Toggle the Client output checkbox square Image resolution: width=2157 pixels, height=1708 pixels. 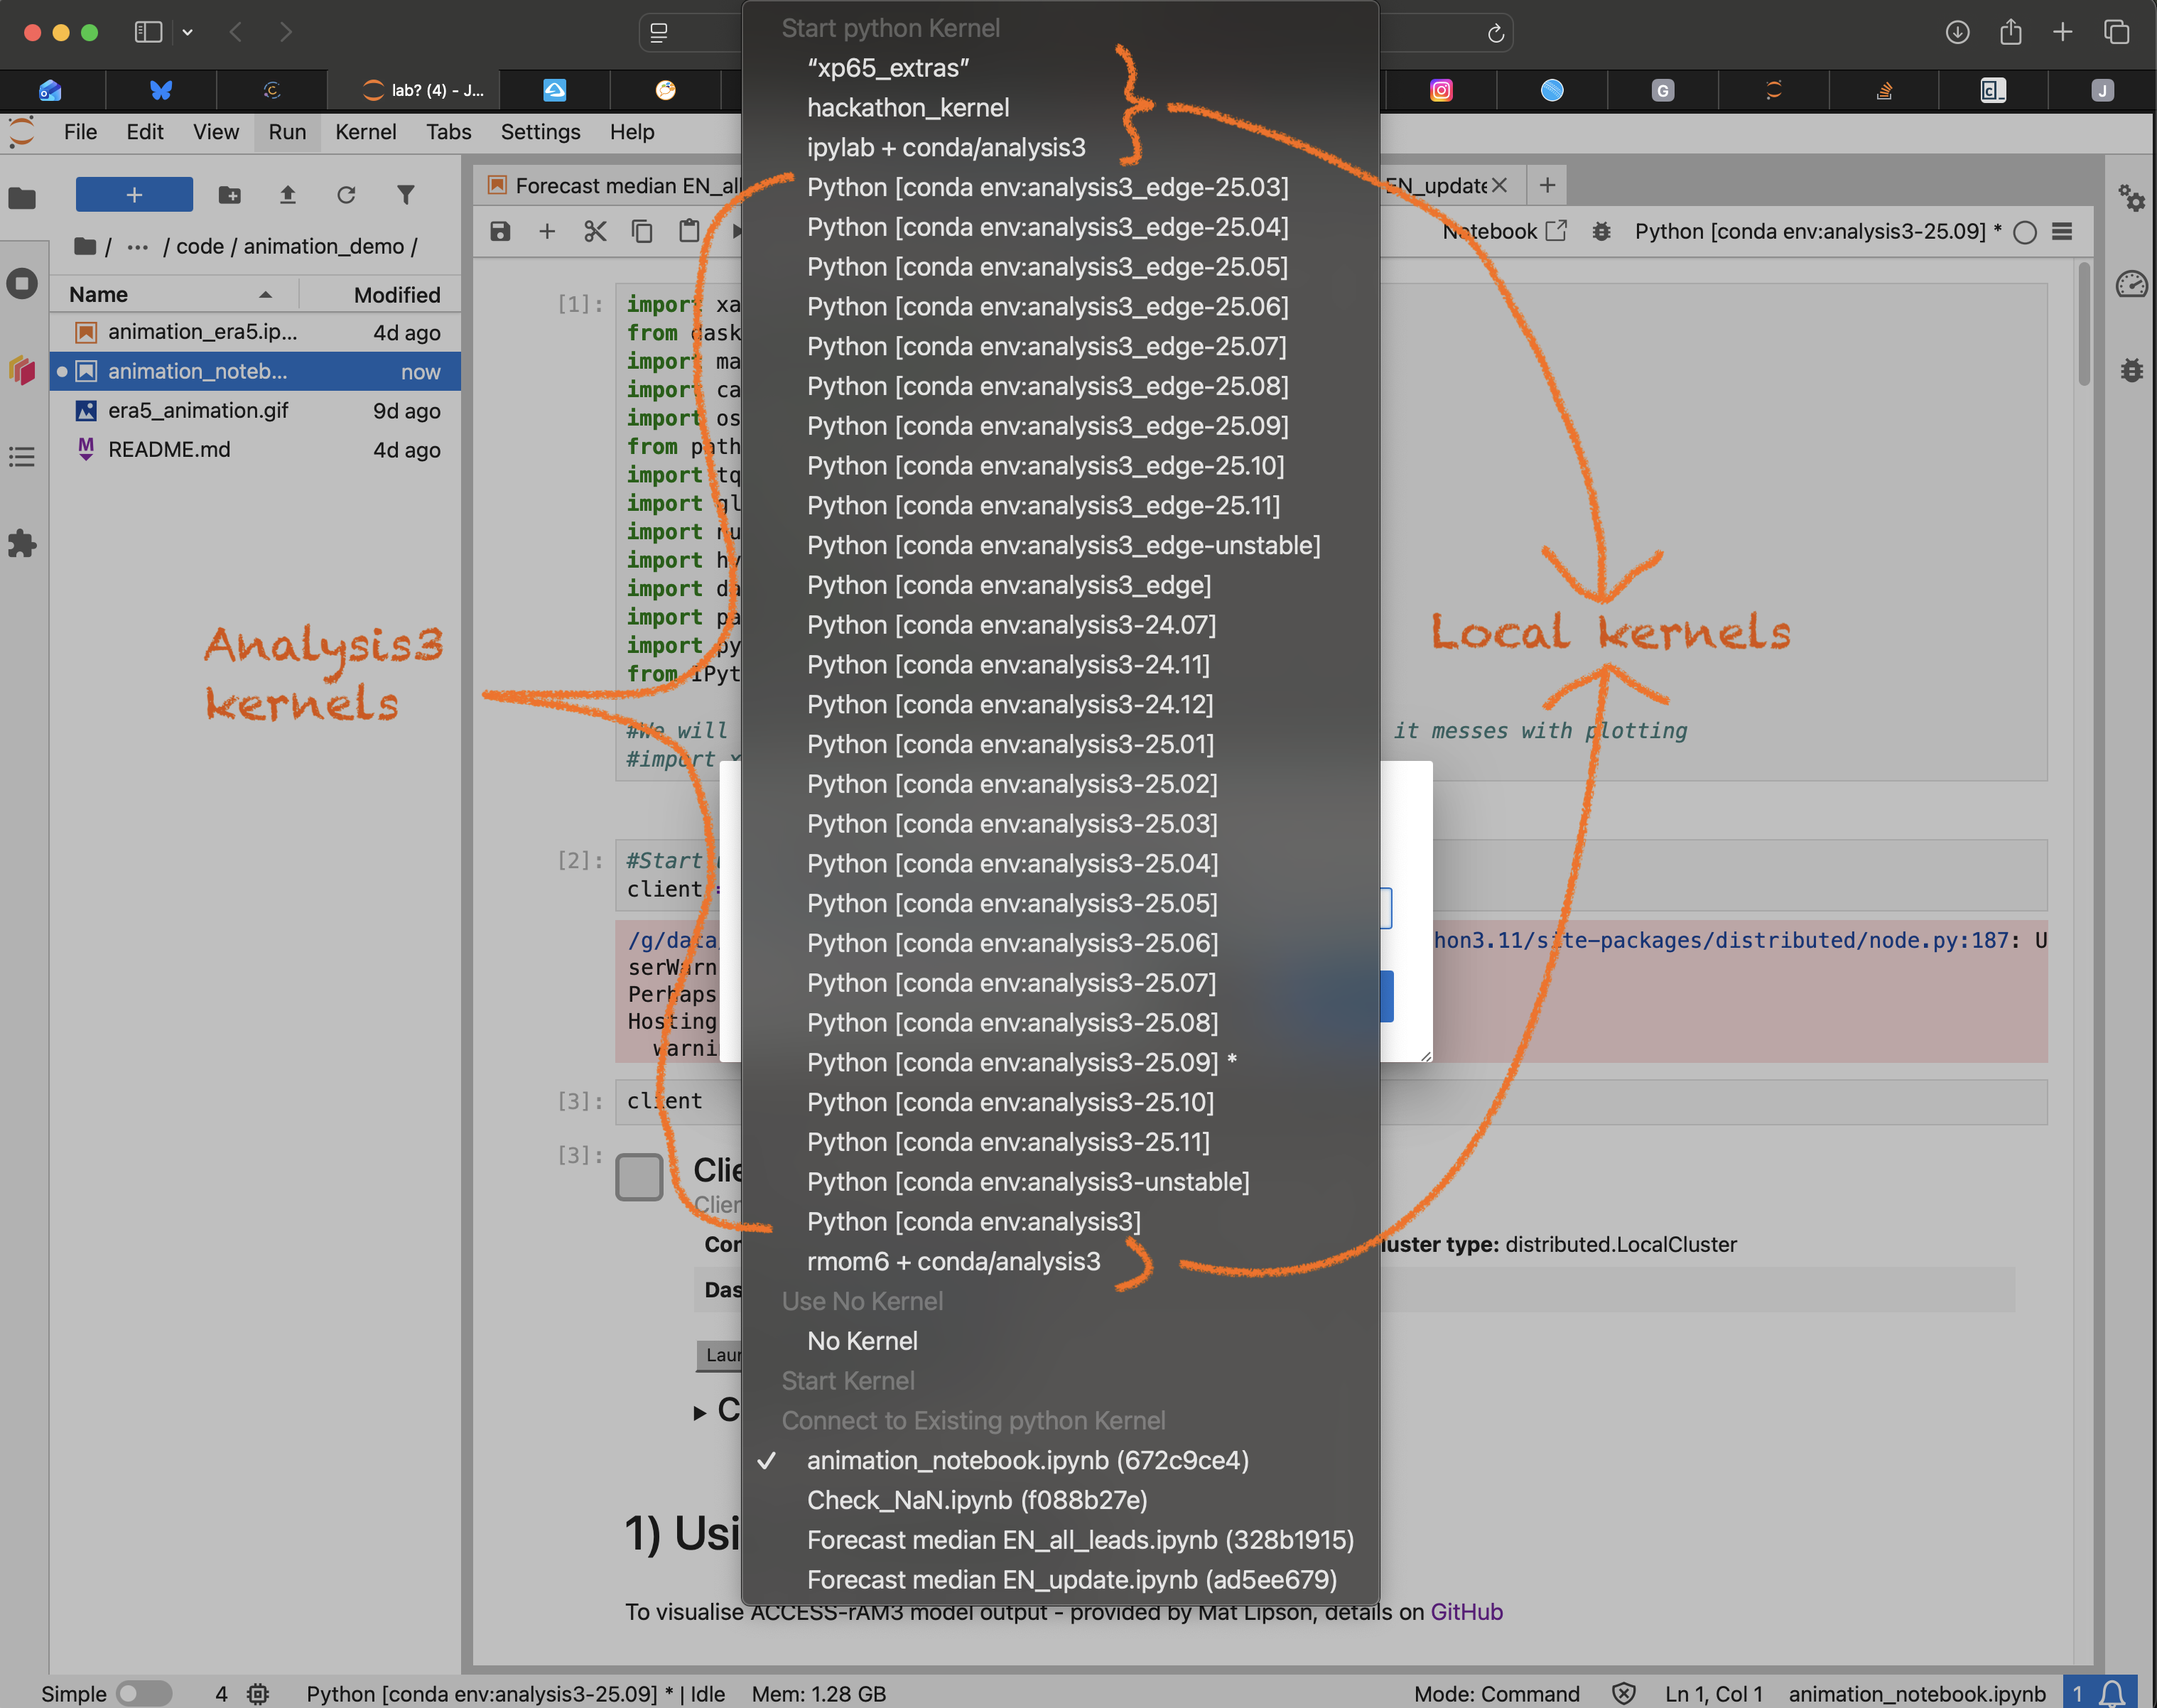[639, 1176]
